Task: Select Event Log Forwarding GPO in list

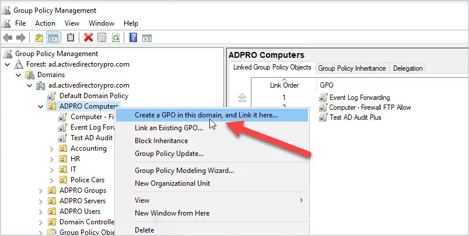Action: [359, 98]
